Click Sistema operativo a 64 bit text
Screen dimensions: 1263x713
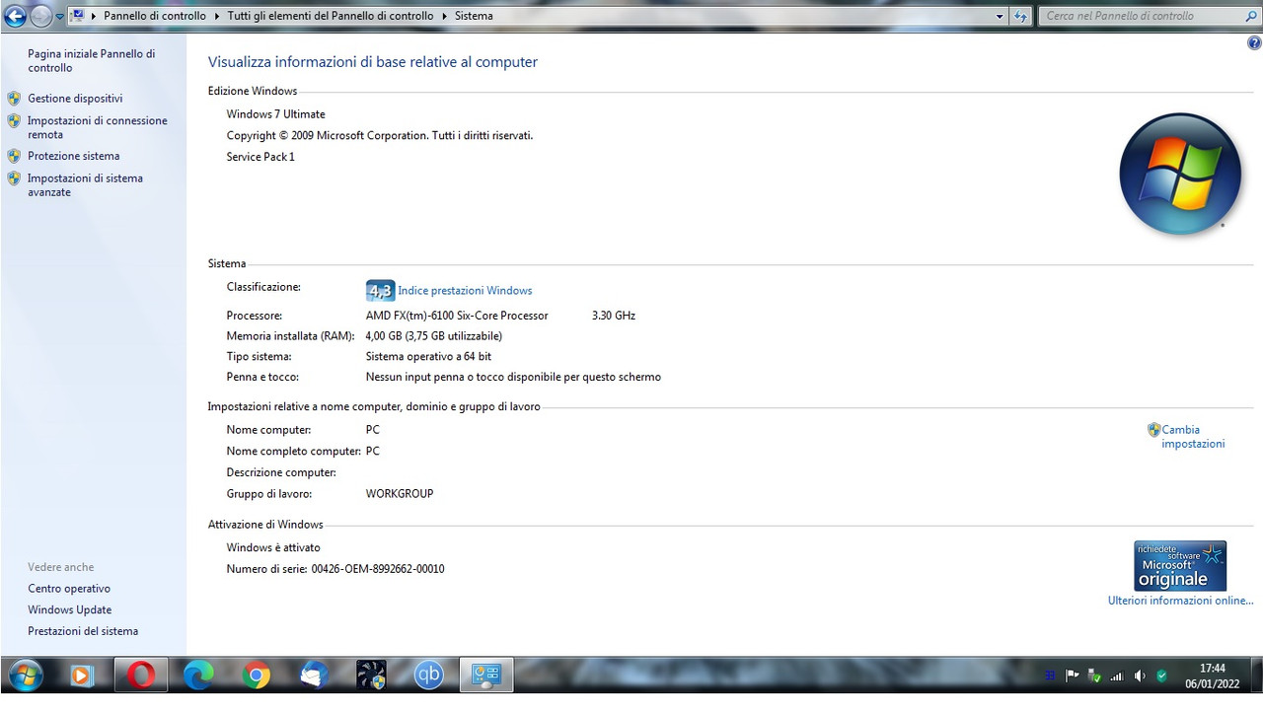click(x=428, y=357)
